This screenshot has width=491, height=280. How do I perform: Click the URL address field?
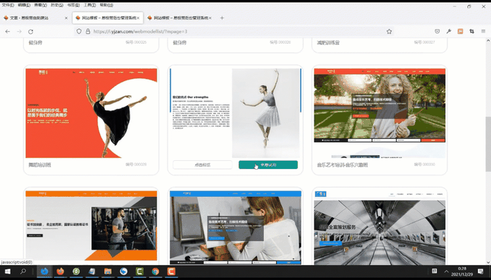click(233, 31)
